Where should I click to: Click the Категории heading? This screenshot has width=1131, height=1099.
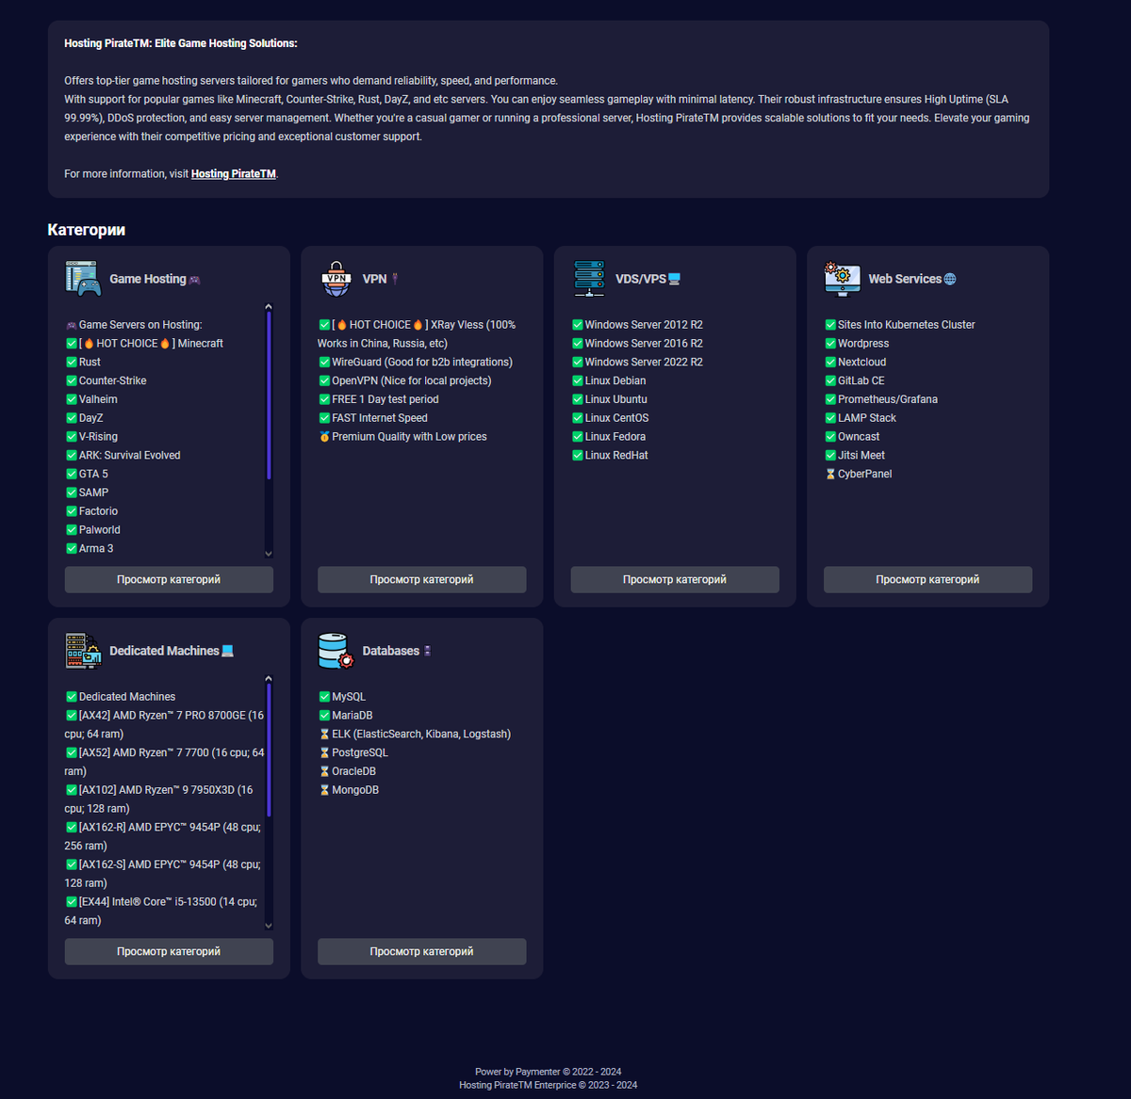[x=87, y=230]
